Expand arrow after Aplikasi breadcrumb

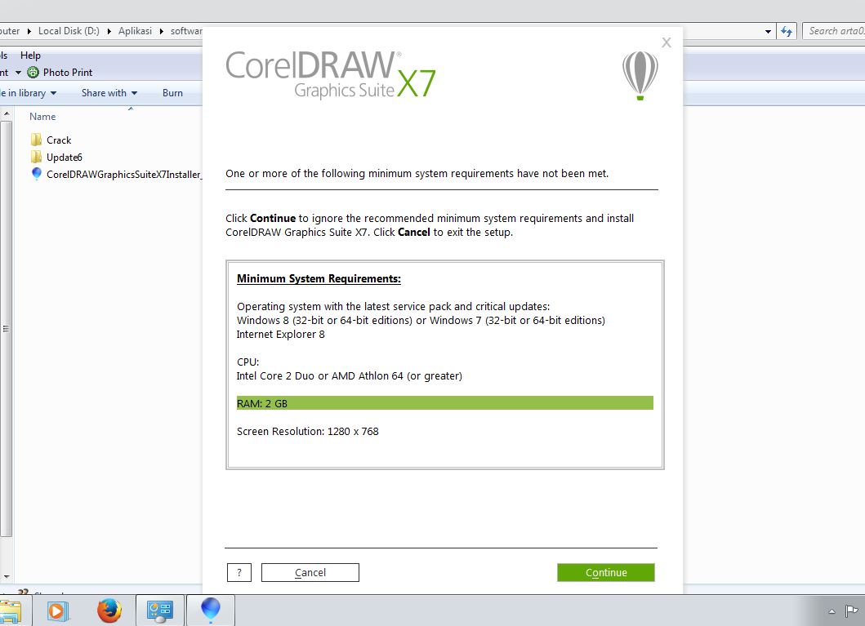click(x=161, y=31)
